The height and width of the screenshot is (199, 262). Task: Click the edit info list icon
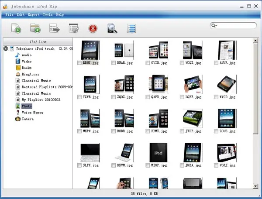[x=74, y=28]
